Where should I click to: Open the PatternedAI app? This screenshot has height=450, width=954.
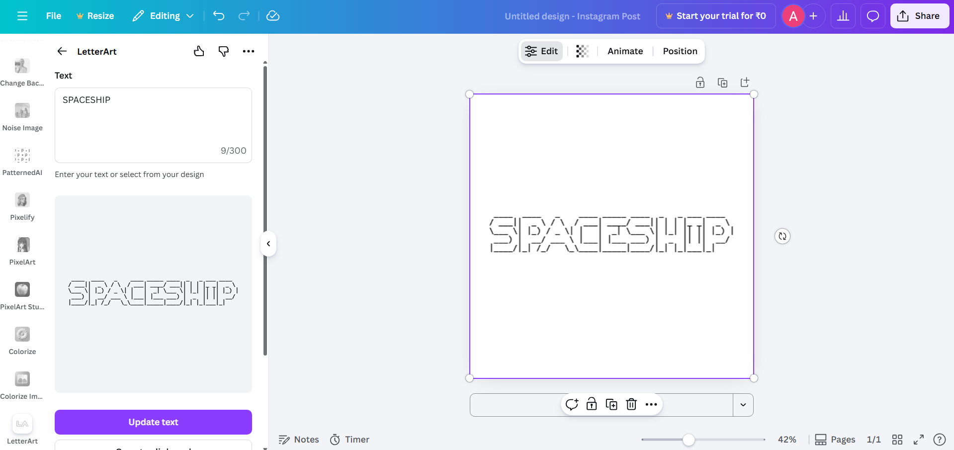tap(22, 162)
